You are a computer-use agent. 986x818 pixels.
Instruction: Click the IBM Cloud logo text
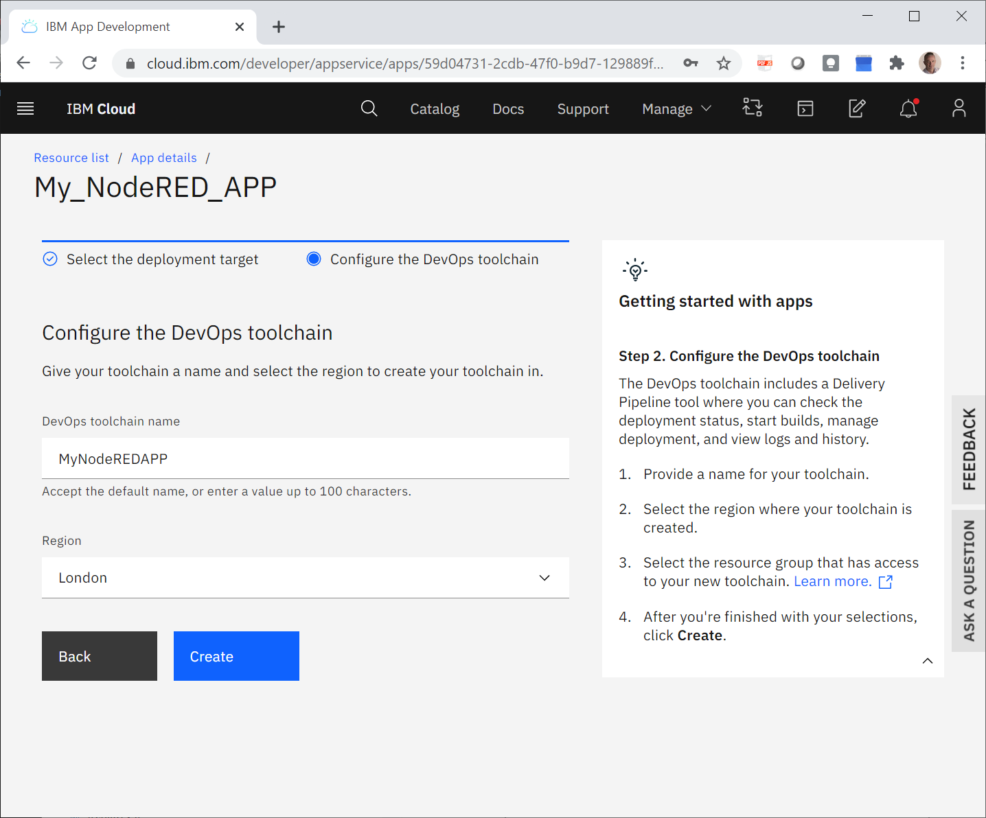101,109
